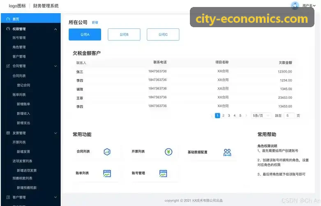This screenshot has height=206, width=321.
Task: Toggle the 合同管理 section chevron
Action: pyautogui.click(x=55, y=66)
